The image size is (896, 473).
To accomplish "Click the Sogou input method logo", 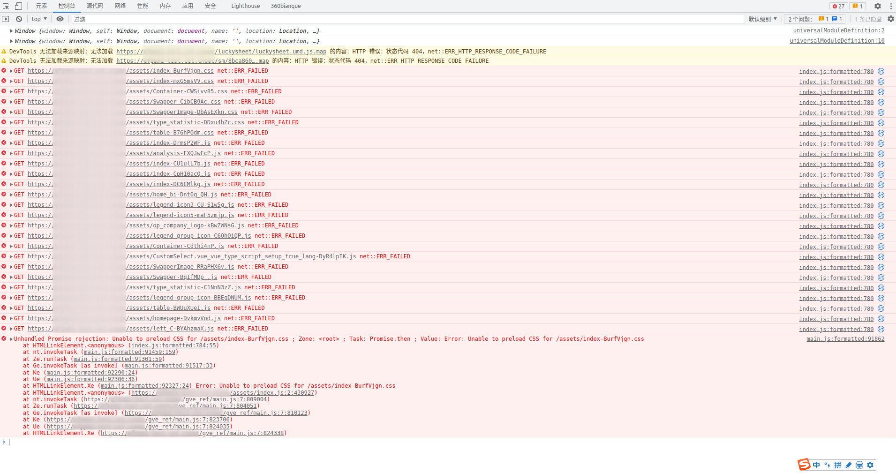I will pos(804,465).
